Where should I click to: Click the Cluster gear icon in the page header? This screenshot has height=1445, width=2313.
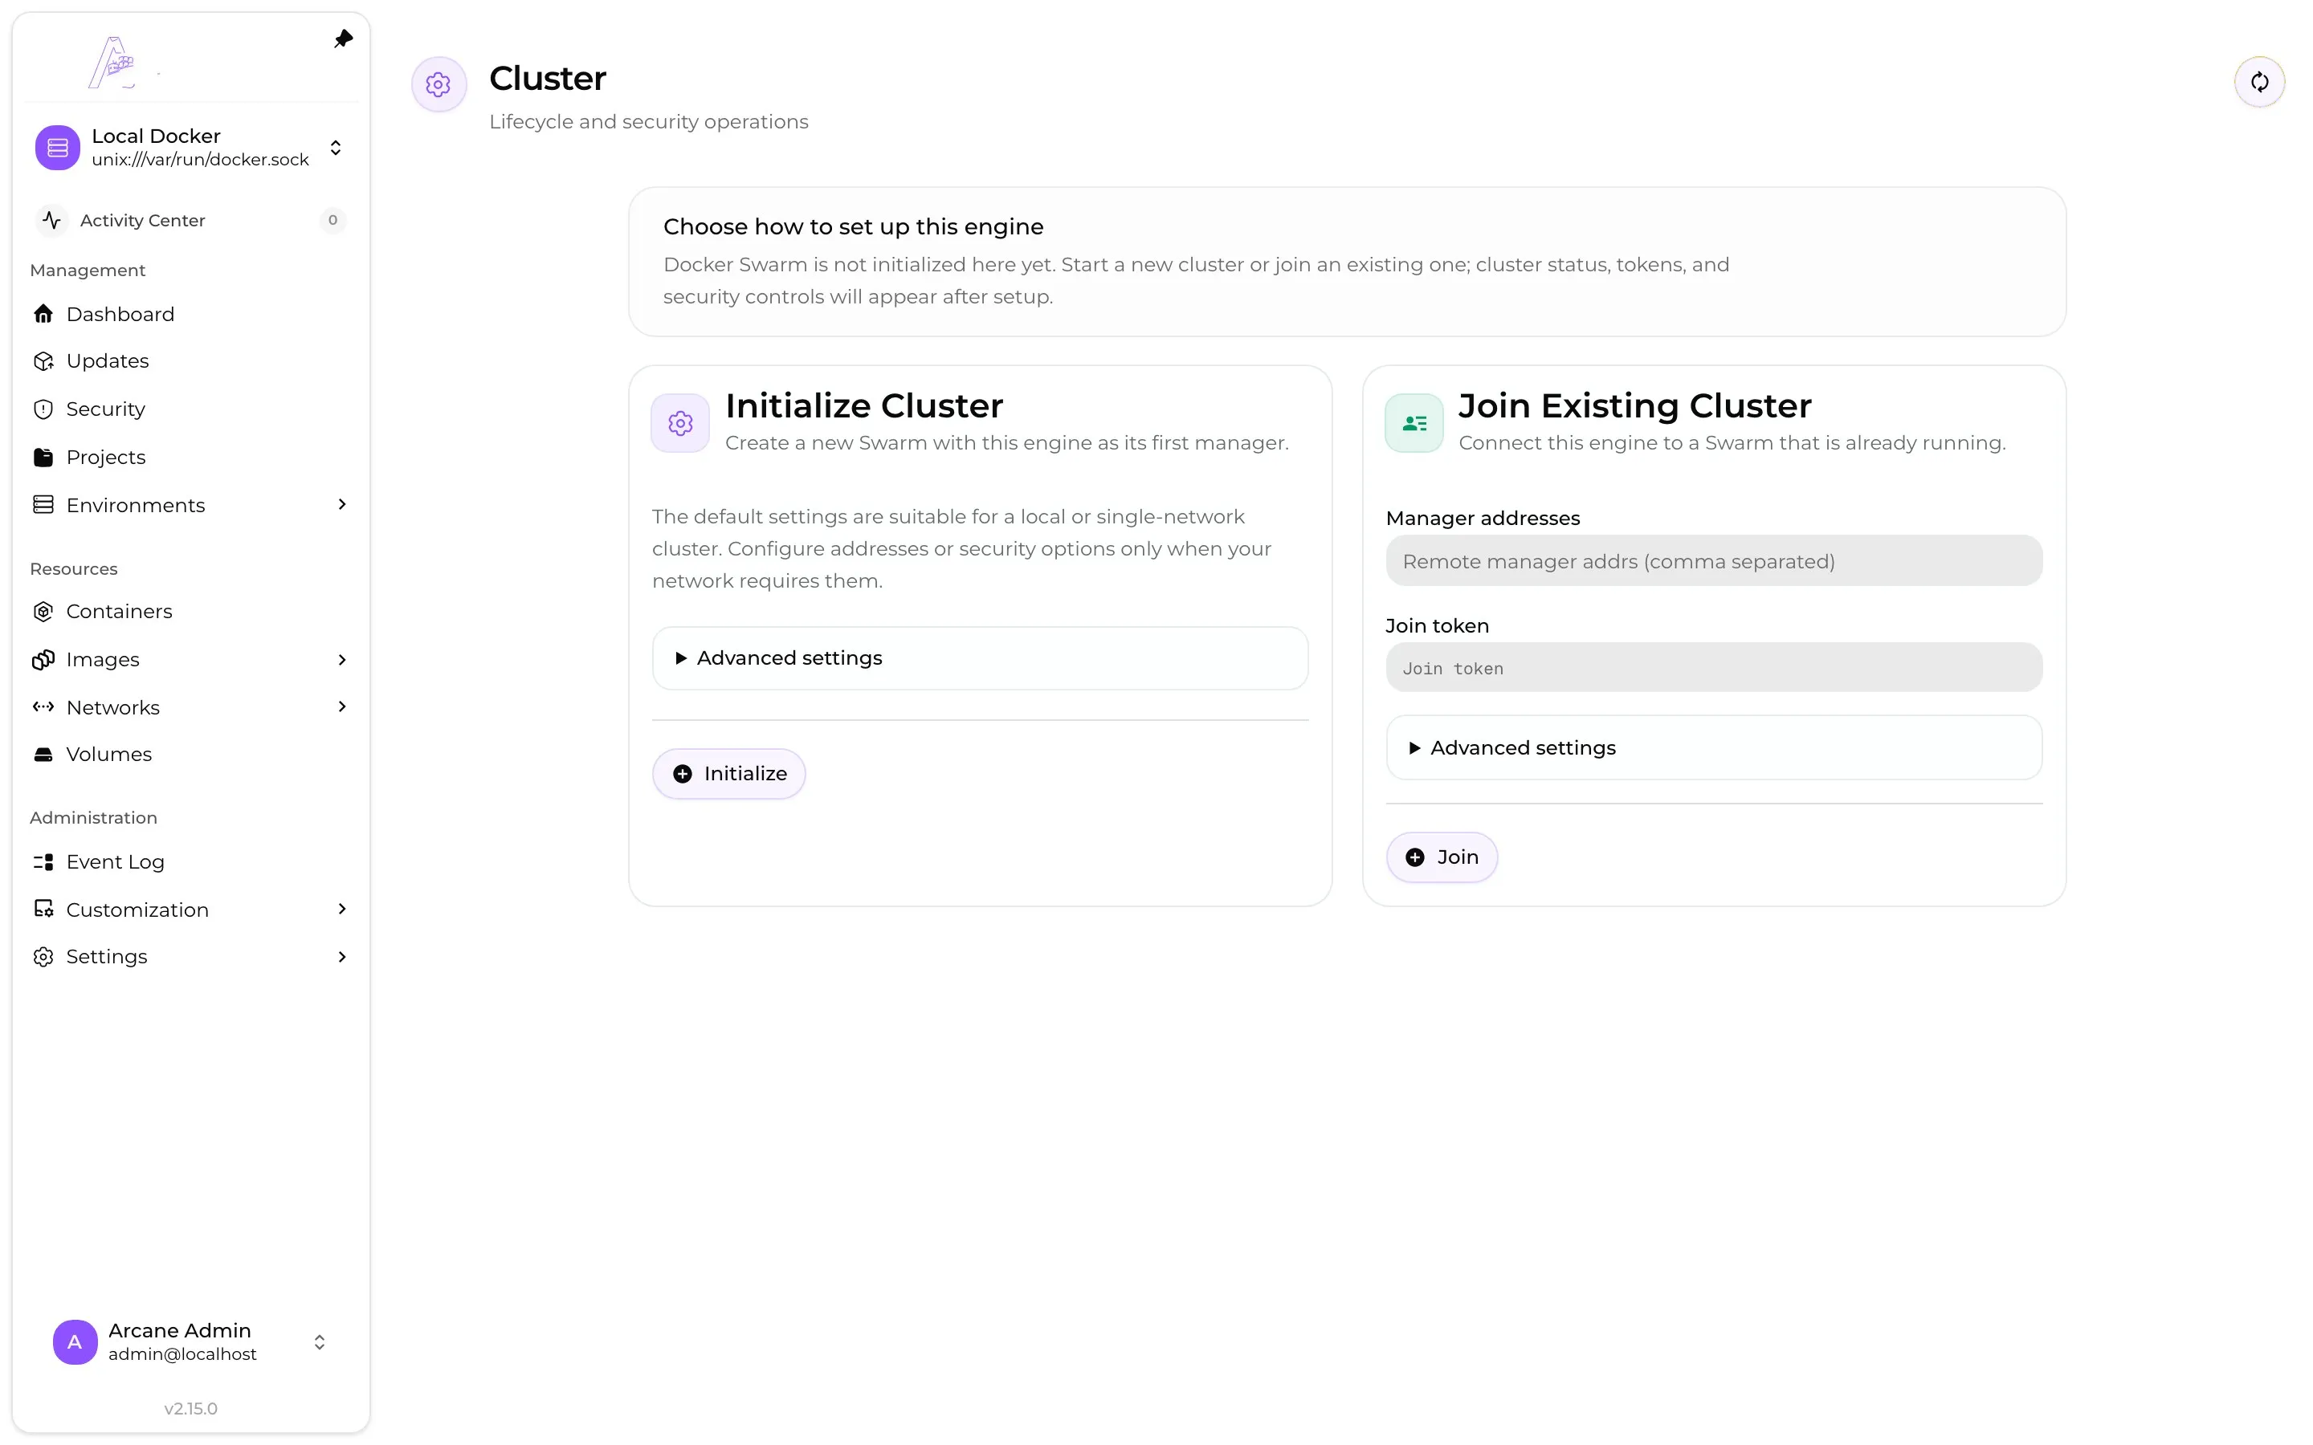point(439,84)
